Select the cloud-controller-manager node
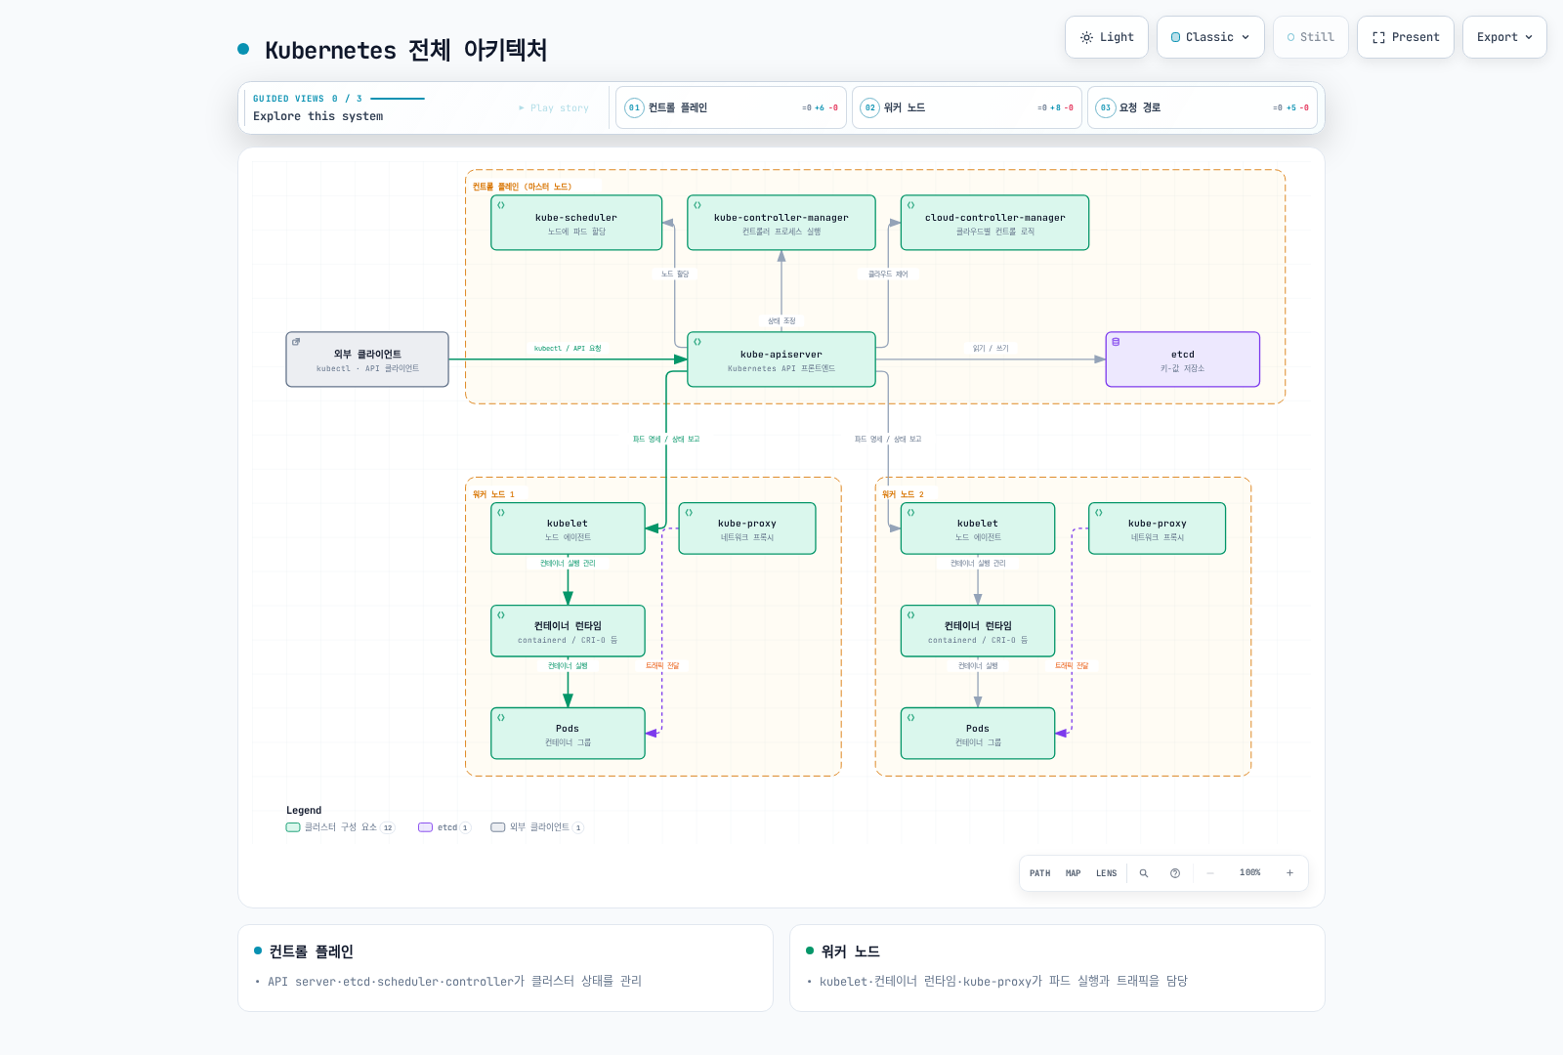Screen dimensions: 1563x1055 coord(994,223)
